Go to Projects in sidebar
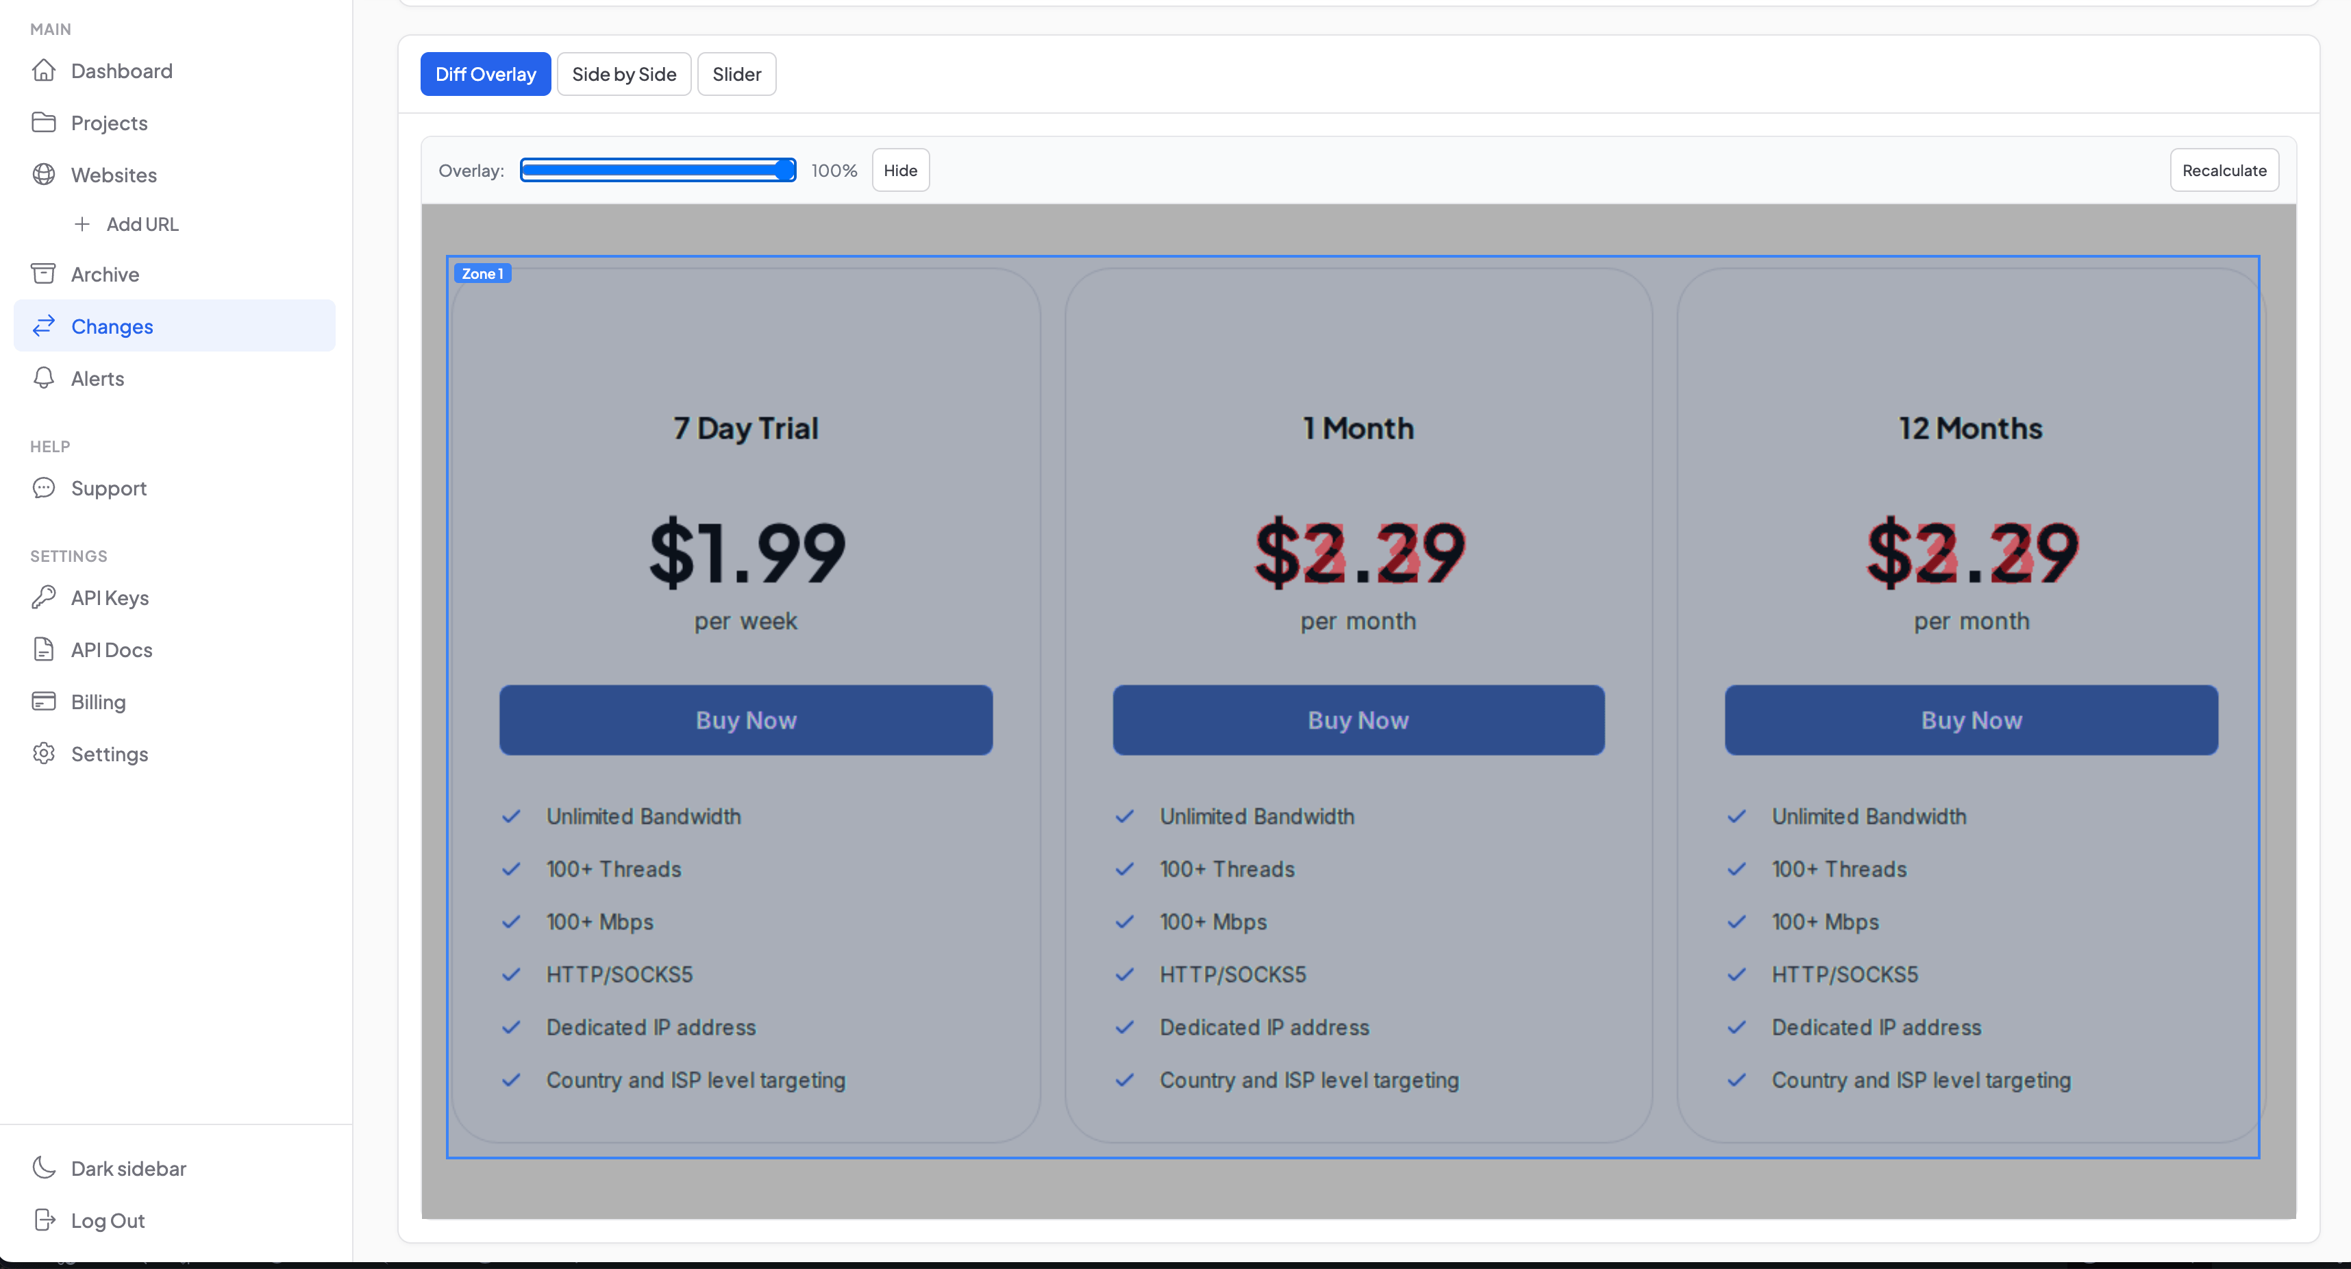The width and height of the screenshot is (2351, 1269). 110,123
